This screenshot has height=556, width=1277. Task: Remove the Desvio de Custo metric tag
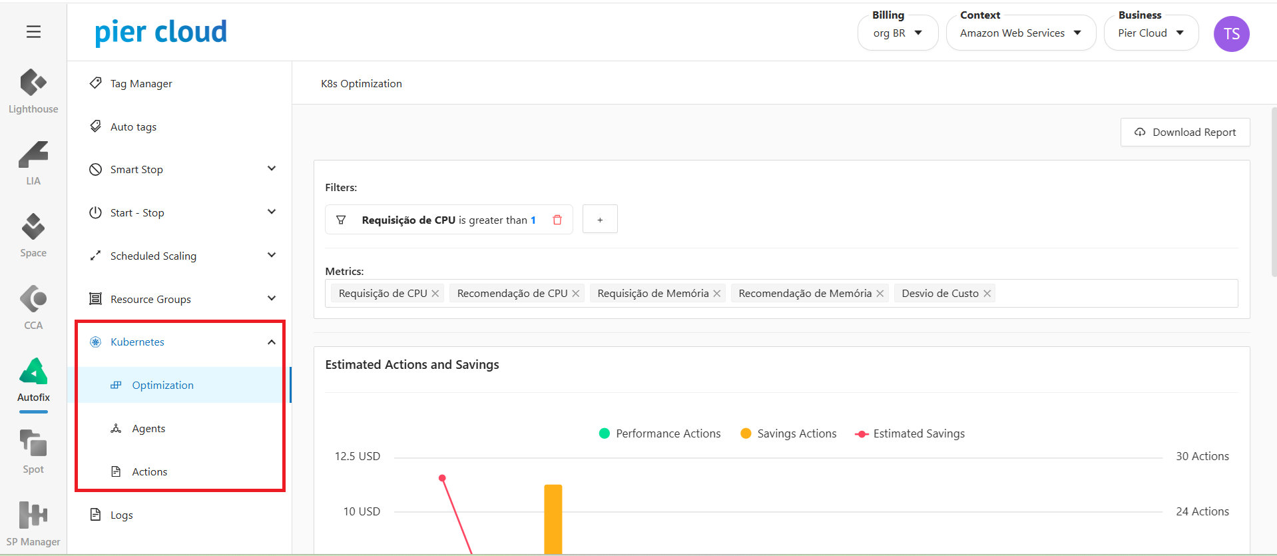coord(987,294)
